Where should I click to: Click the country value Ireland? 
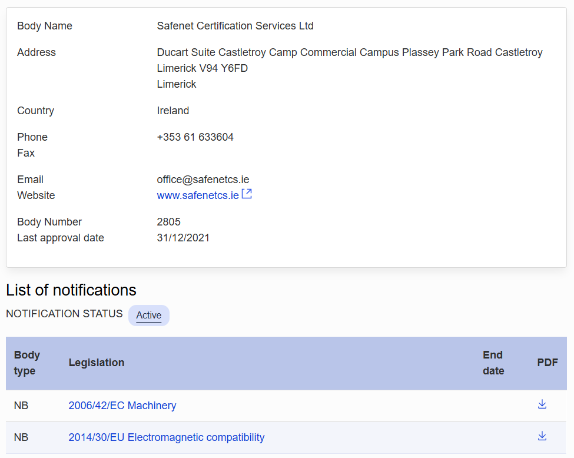point(172,111)
